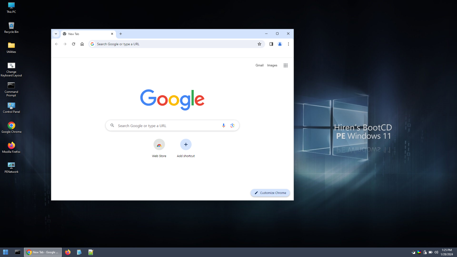Add shortcut on new tab page
Image resolution: width=457 pixels, height=257 pixels.
(x=186, y=148)
